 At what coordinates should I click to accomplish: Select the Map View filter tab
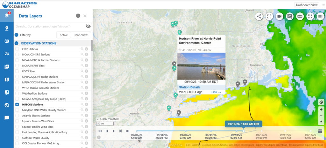[x=81, y=35]
